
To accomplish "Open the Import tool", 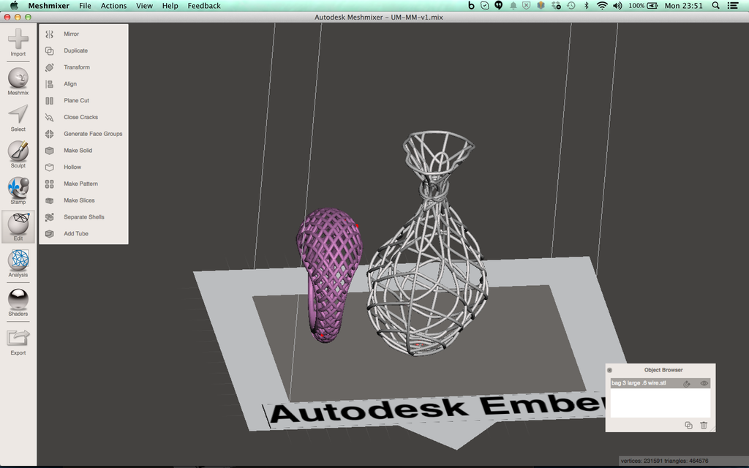I will tap(18, 42).
